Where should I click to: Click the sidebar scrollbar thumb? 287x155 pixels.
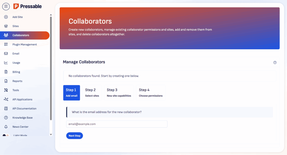click(51, 68)
